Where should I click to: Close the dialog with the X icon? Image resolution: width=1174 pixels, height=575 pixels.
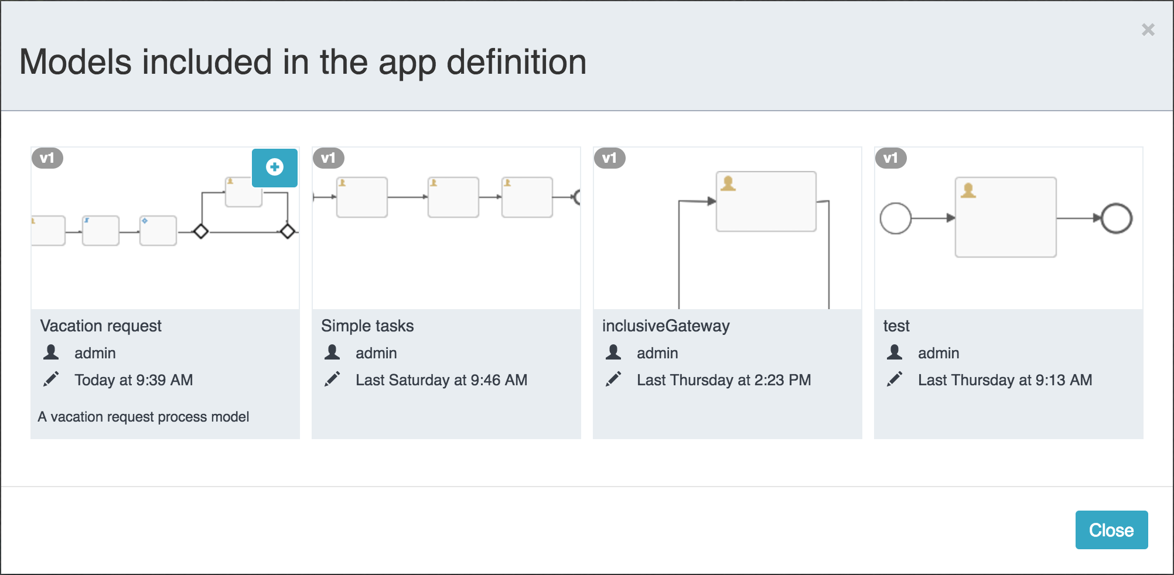click(x=1148, y=30)
